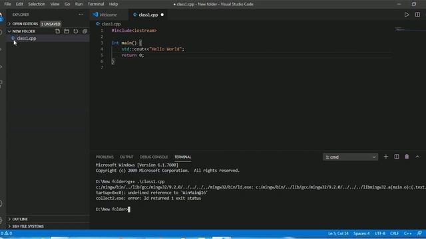Select the terminal dropdown showing 1: cmd
The height and width of the screenshot is (239, 426).
point(350,157)
